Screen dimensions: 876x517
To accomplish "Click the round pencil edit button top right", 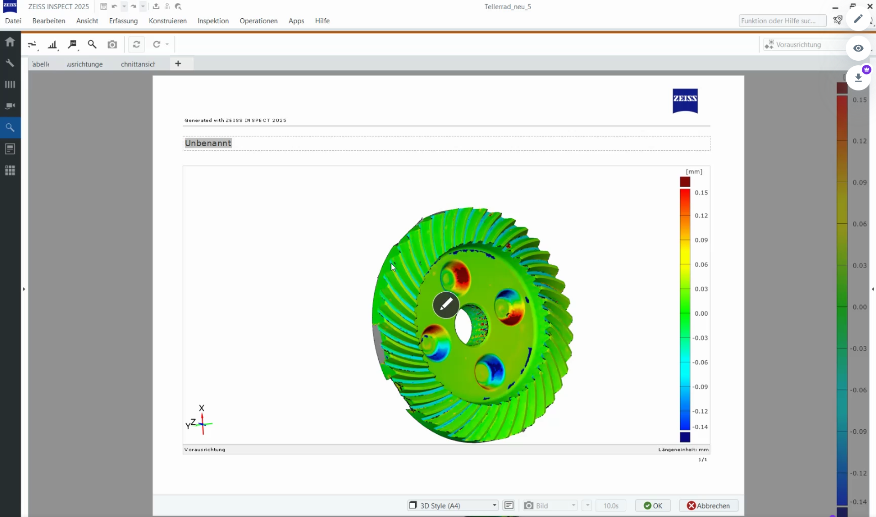I will [x=858, y=19].
